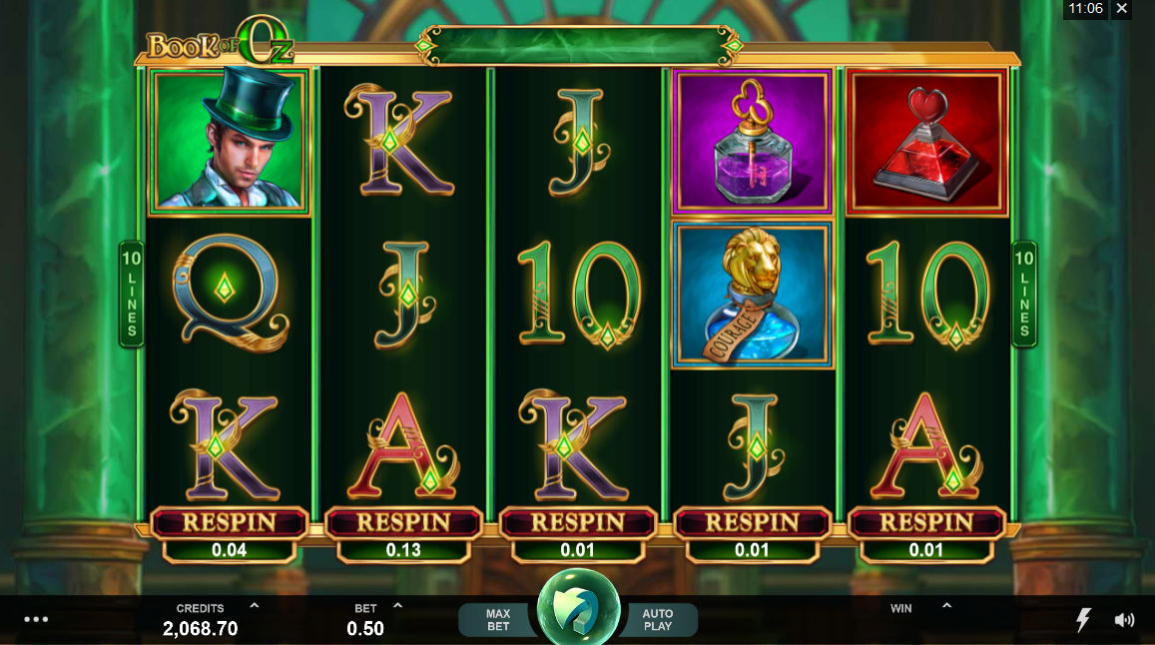Open the three-dots menu
The height and width of the screenshot is (645, 1155).
36,619
